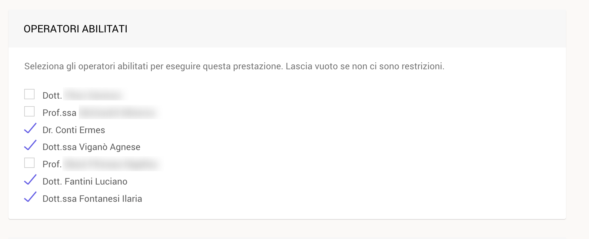Image resolution: width=589 pixels, height=239 pixels.
Task: Select the Dr. Conti Ermes label
Action: point(74,130)
